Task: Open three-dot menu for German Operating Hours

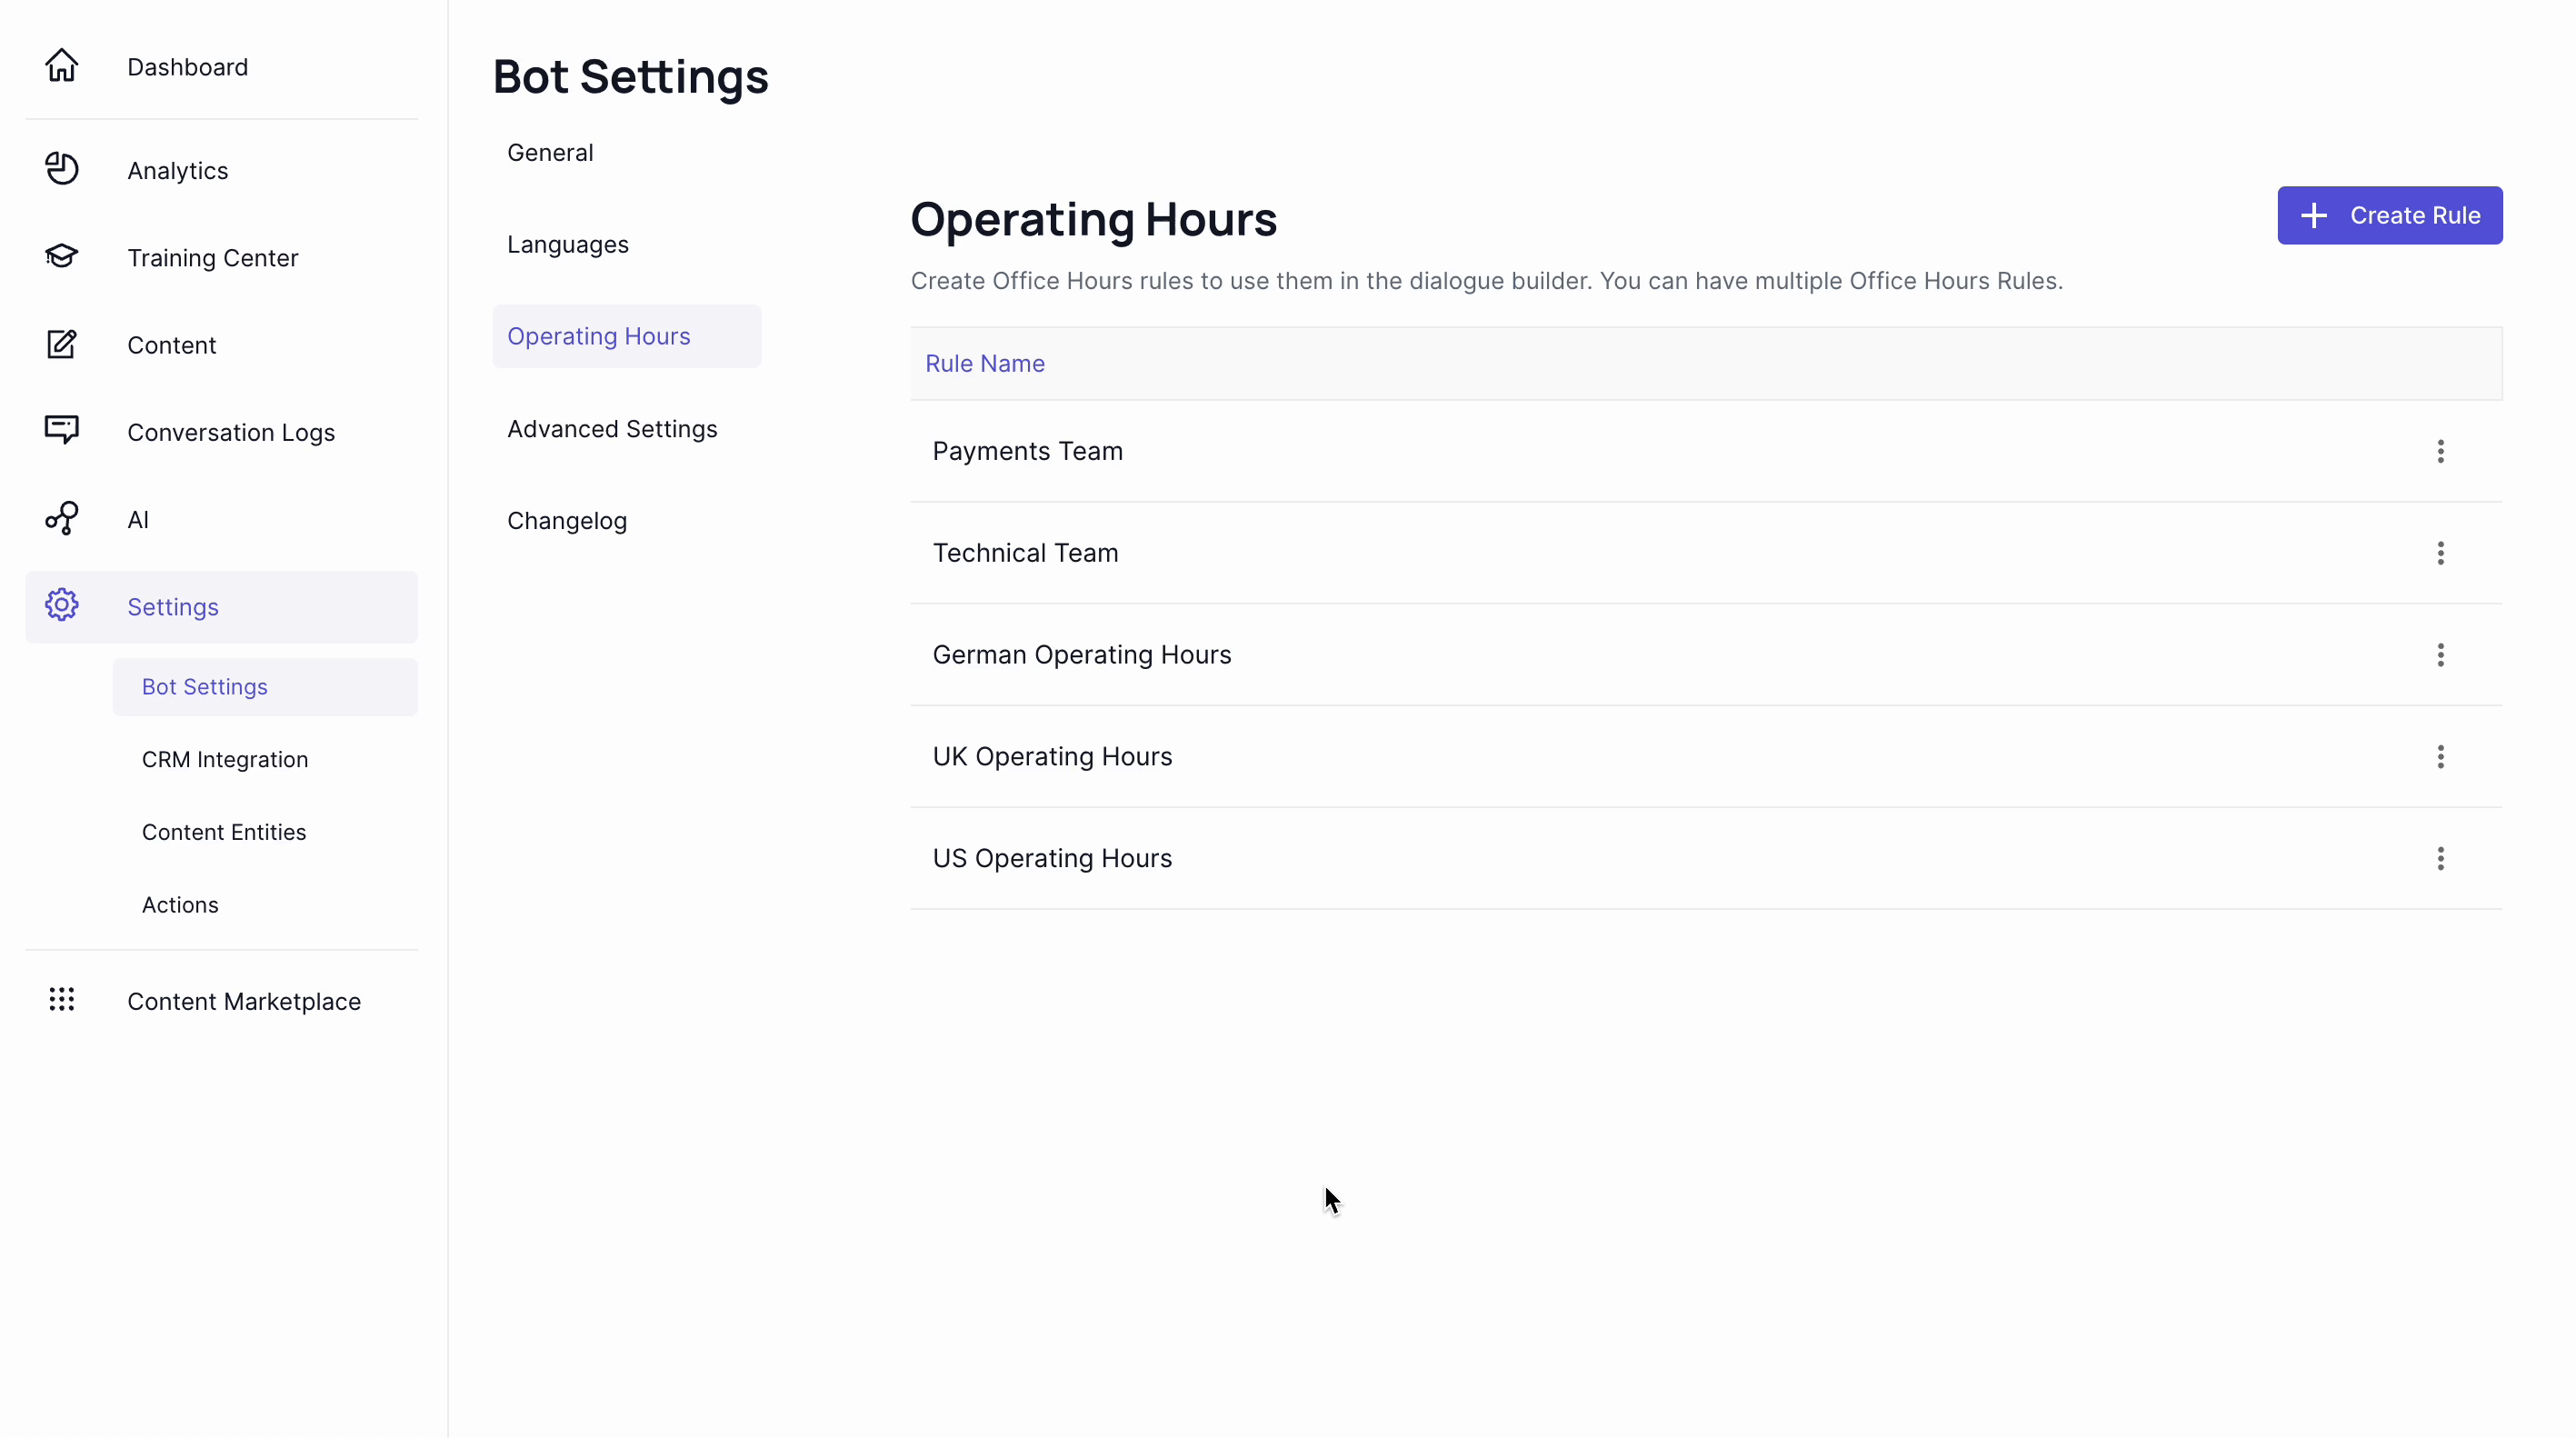Action: (x=2440, y=654)
